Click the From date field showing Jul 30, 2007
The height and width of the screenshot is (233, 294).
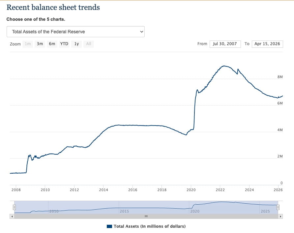tap(225, 44)
